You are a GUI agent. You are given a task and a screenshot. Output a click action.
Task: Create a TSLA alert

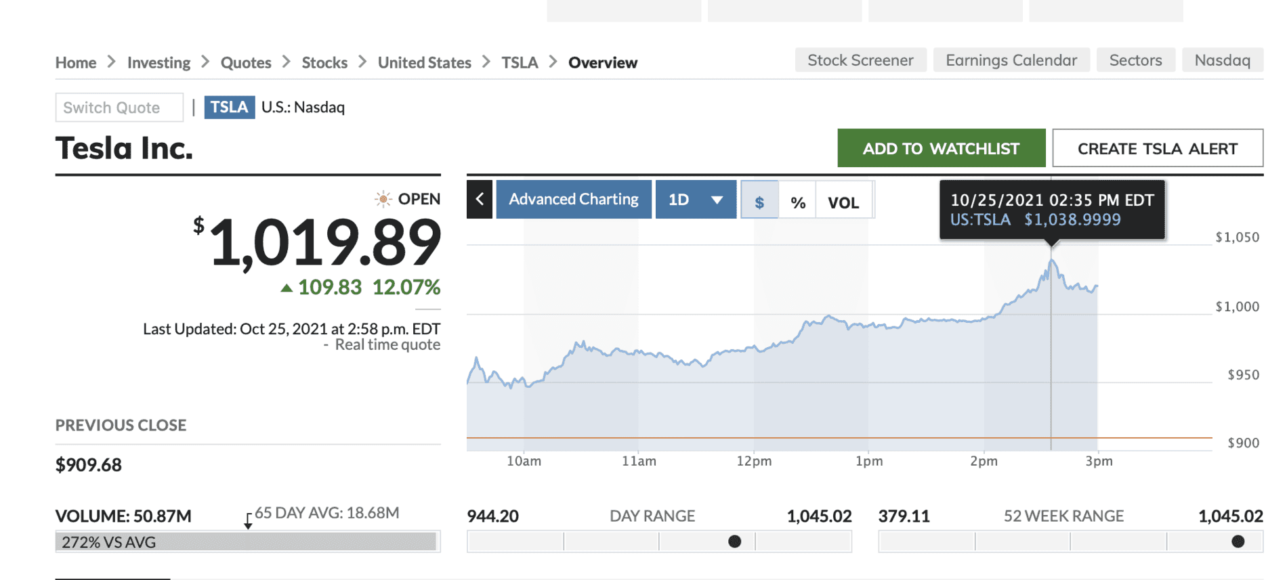(1157, 148)
